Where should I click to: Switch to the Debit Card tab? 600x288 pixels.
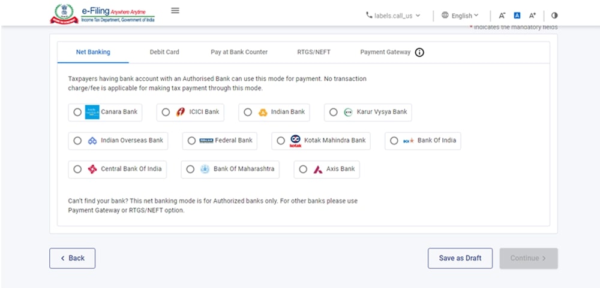click(164, 52)
